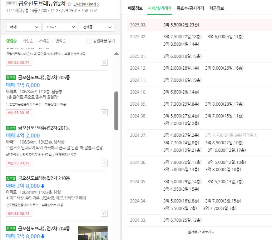Click 확인 25.03.15. confirmation badge

pos(19,113)
